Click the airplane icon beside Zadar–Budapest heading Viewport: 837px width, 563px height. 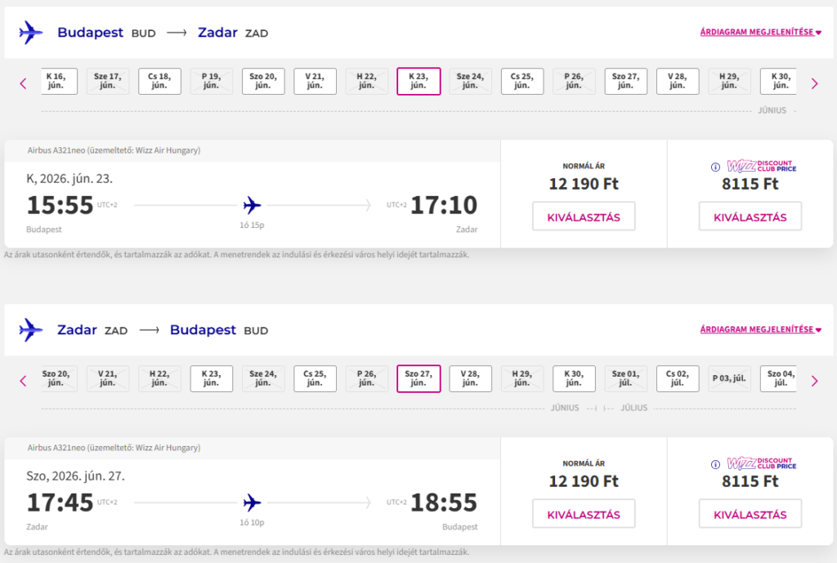(31, 330)
